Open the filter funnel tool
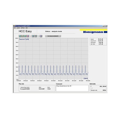 (33, 36)
